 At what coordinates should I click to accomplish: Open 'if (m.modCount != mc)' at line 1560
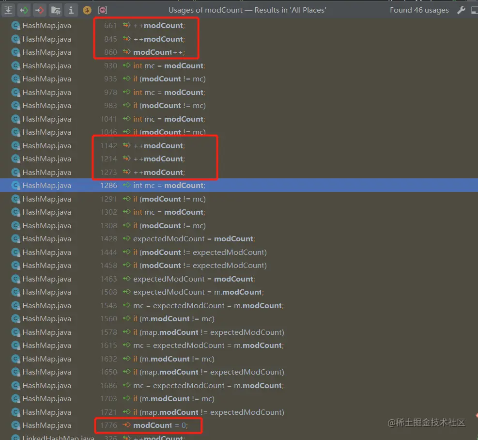(239, 319)
